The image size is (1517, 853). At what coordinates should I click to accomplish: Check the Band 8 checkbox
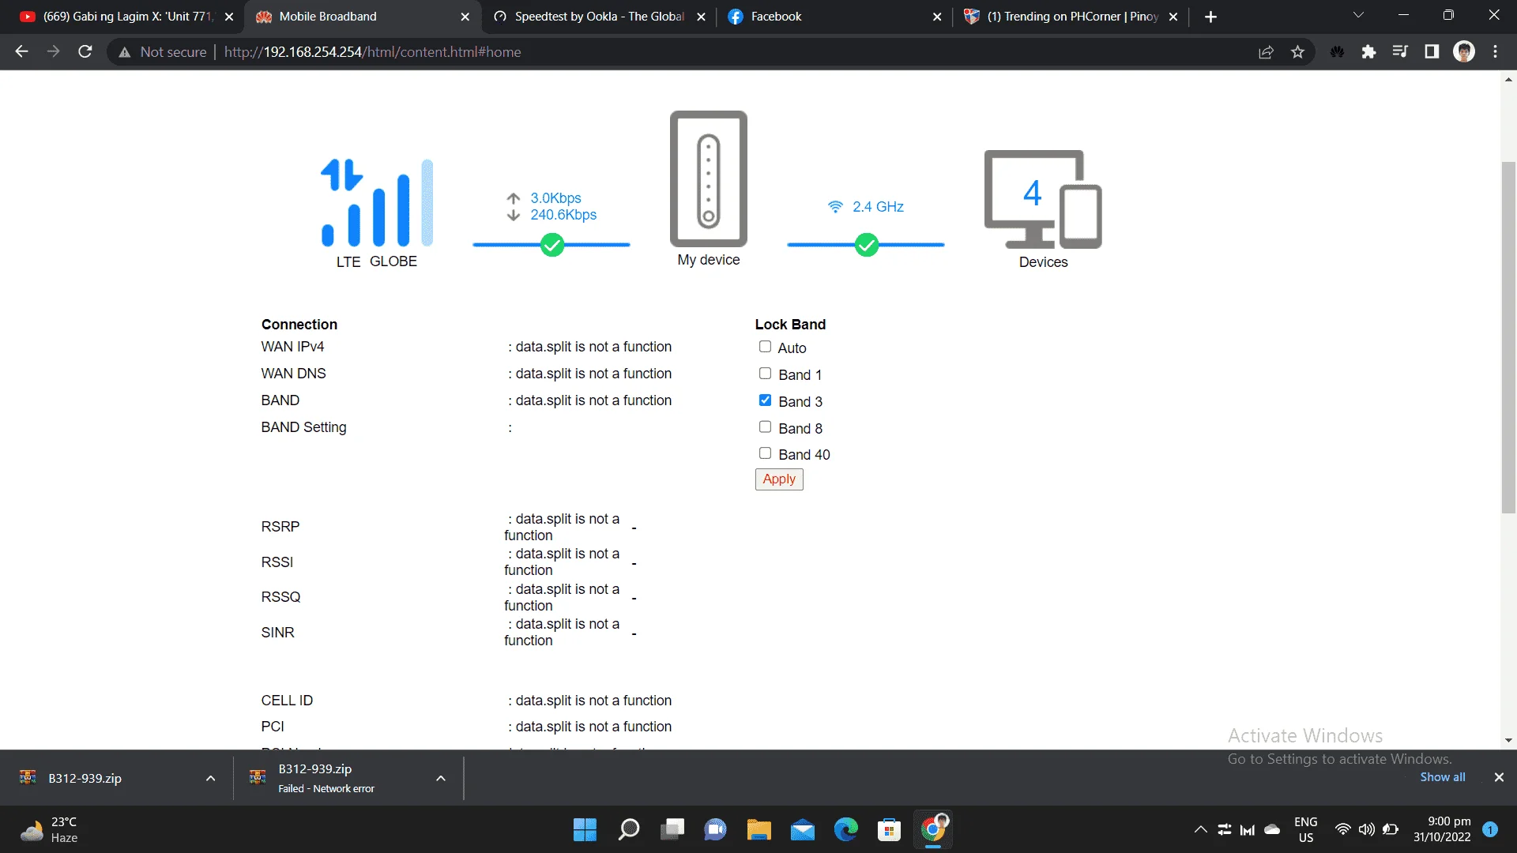(765, 427)
